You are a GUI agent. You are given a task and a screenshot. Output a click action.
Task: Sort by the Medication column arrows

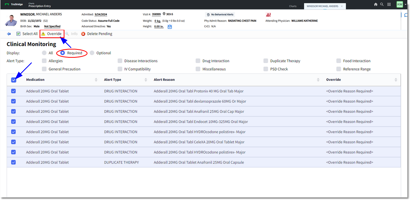(96, 80)
